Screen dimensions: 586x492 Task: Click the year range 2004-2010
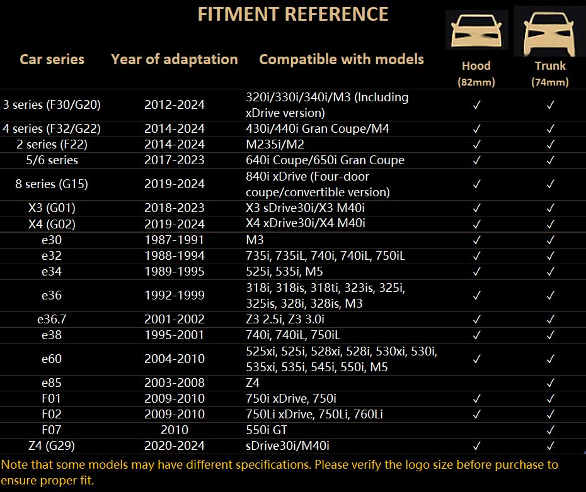tap(175, 359)
